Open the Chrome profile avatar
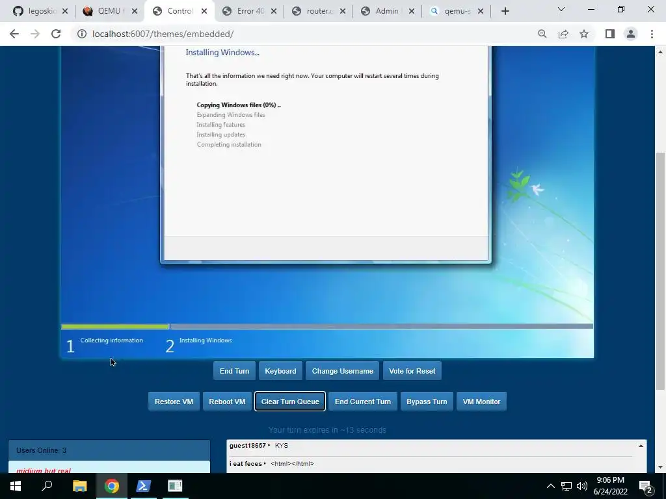This screenshot has width=666, height=499. tap(631, 34)
